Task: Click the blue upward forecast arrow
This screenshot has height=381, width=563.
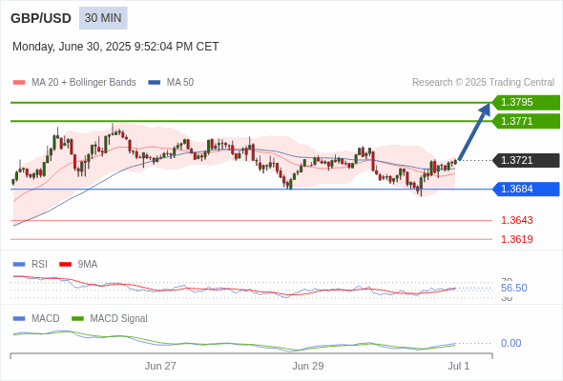Action: click(x=474, y=131)
